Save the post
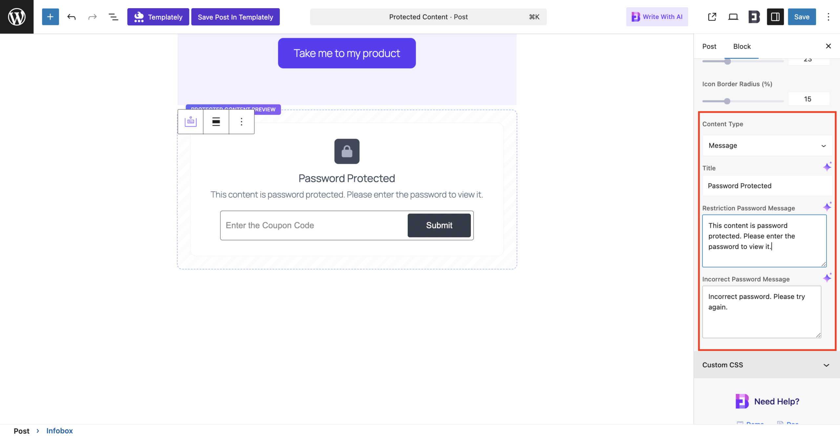Viewport: 840px width, 436px height. pyautogui.click(x=802, y=17)
